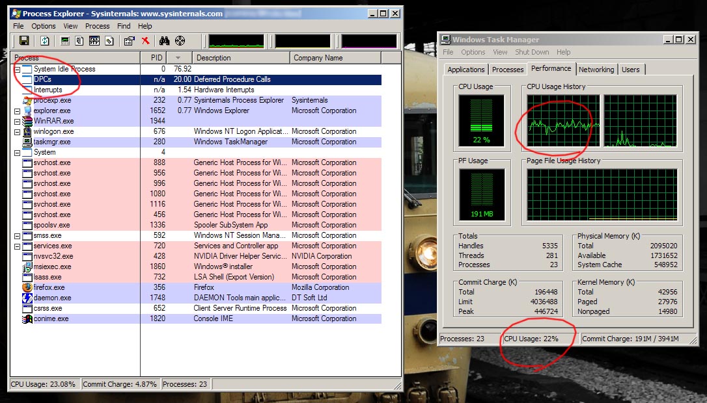This screenshot has height=403, width=707.
Task: Click the explorer.exe process icon
Action: [x=27, y=110]
